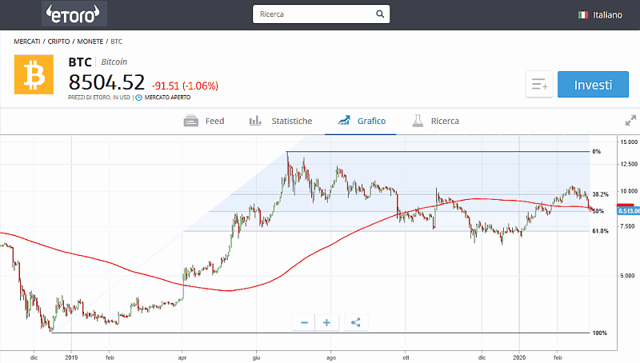
Task: Navigate to MONETE breadcrumb link
Action: (90, 41)
